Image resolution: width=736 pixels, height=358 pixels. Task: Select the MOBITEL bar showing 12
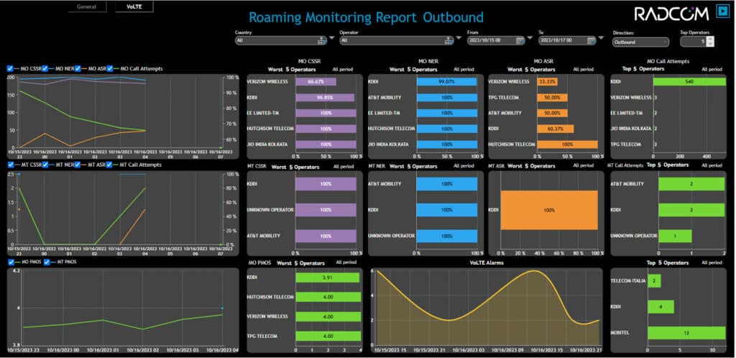tap(686, 333)
